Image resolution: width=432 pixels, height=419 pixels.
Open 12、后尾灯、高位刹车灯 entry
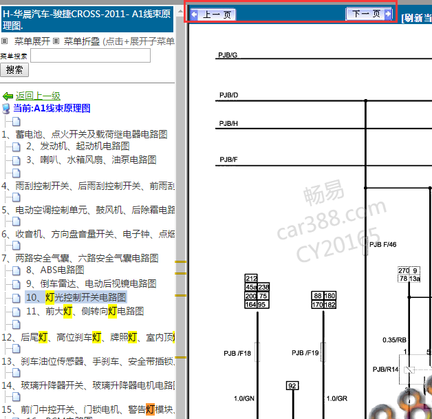click(88, 337)
